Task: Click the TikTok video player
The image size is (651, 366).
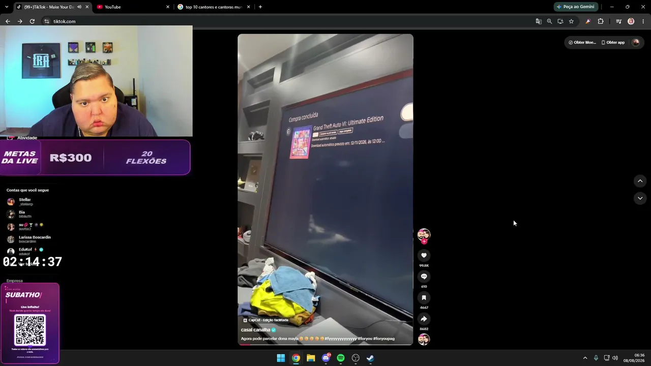Action: pos(325,189)
